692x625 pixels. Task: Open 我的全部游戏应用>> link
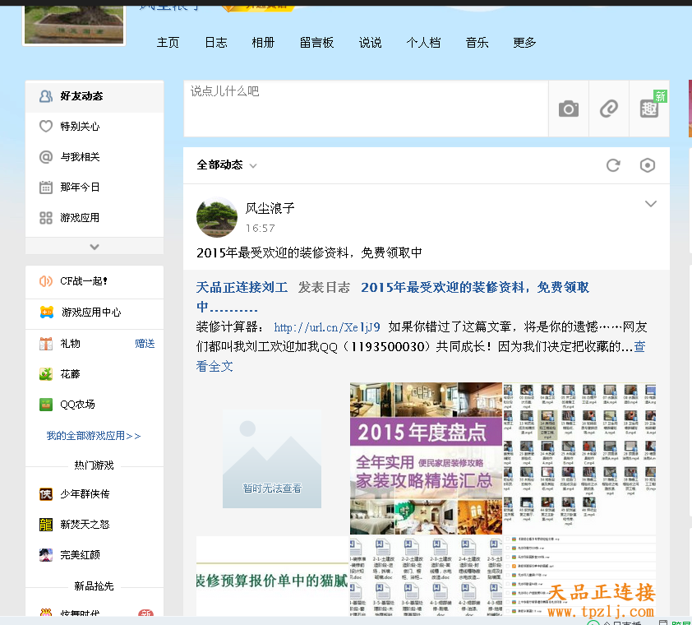click(x=94, y=436)
